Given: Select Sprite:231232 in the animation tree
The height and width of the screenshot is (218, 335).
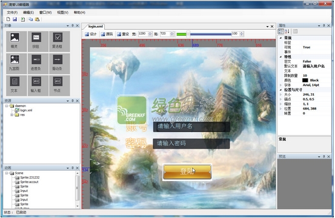Looking at the screenshot, I should tap(30, 177).
